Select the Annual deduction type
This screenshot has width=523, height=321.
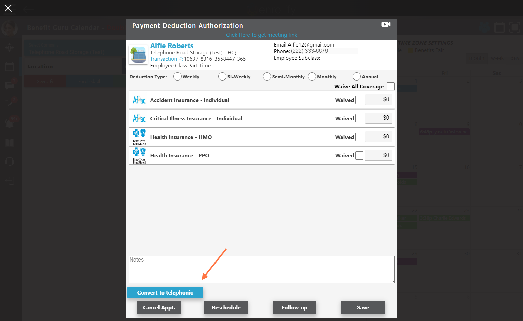357,76
